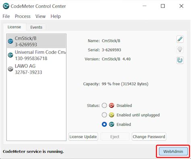
Task: Click the Eject button
Action: pyautogui.click(x=115, y=137)
